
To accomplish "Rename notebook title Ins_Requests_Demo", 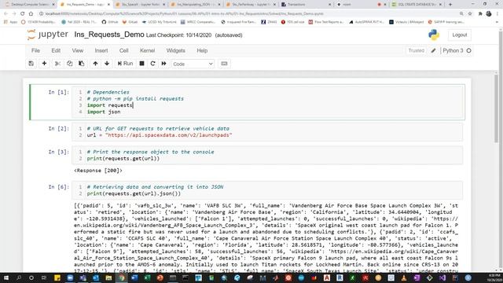I will point(109,35).
